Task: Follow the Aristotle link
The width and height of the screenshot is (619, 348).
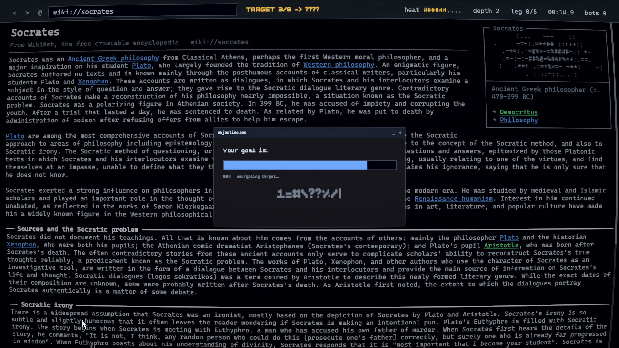Action: coord(501,245)
